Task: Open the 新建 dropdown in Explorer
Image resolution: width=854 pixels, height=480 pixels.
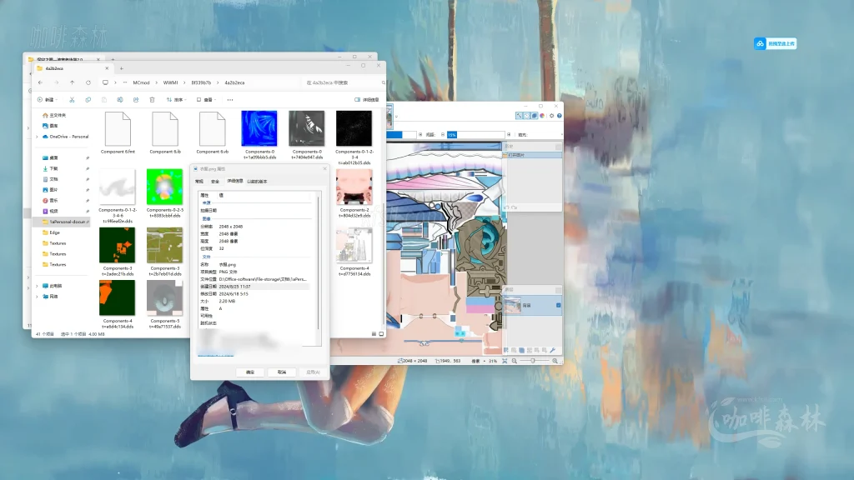Action: click(47, 100)
